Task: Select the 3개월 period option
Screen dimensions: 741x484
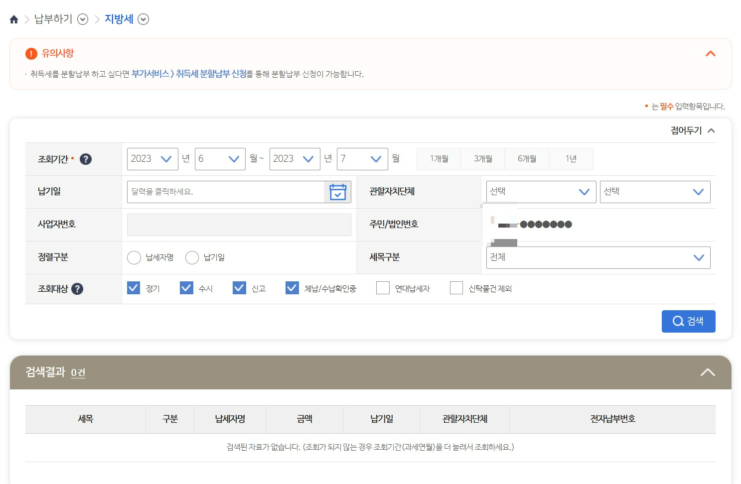Action: coord(483,159)
